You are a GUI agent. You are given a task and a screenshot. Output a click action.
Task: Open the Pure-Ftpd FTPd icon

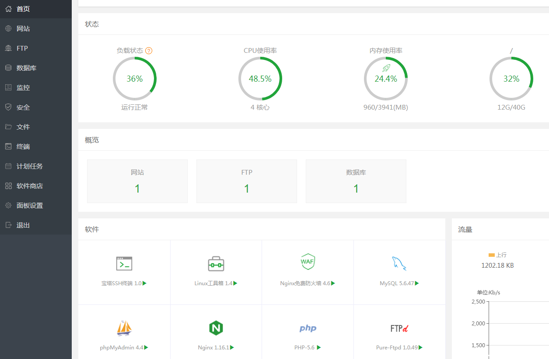pyautogui.click(x=399, y=328)
